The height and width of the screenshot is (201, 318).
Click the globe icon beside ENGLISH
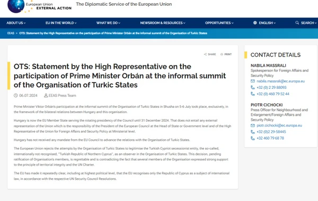(x=255, y=23)
